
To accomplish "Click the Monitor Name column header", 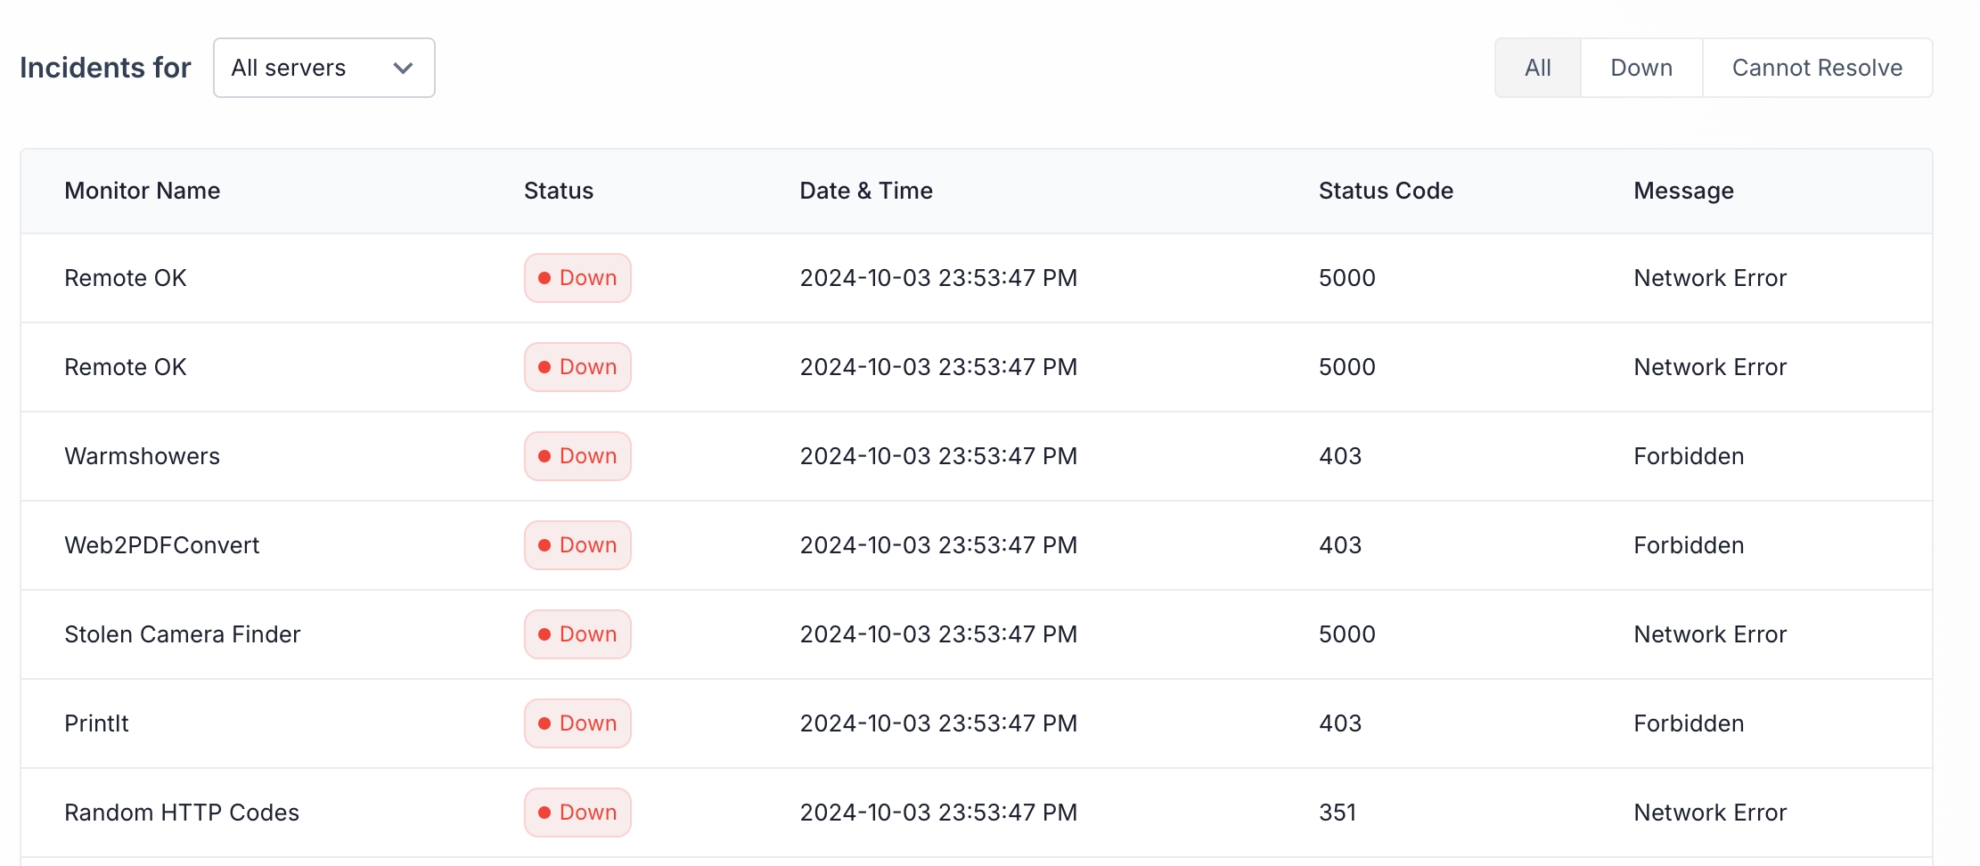I will [x=143, y=191].
